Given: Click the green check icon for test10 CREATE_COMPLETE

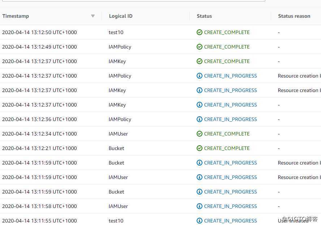Looking at the screenshot, I should (x=200, y=32).
